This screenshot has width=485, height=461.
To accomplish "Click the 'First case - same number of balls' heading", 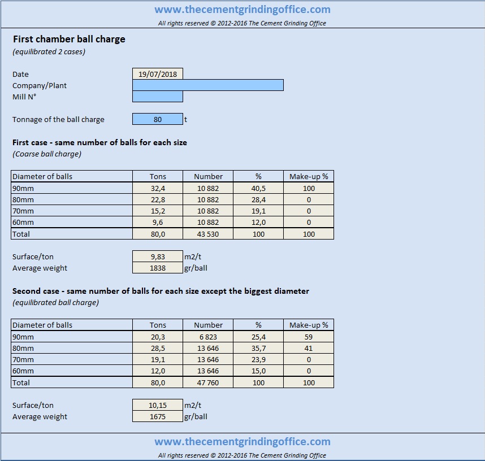I will tap(99, 142).
